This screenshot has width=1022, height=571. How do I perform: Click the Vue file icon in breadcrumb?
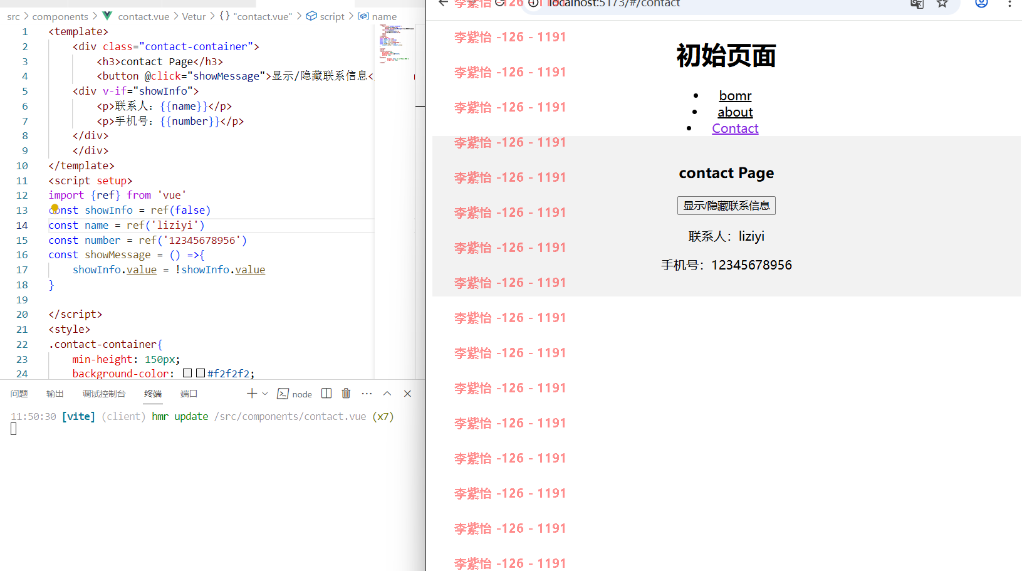point(107,16)
